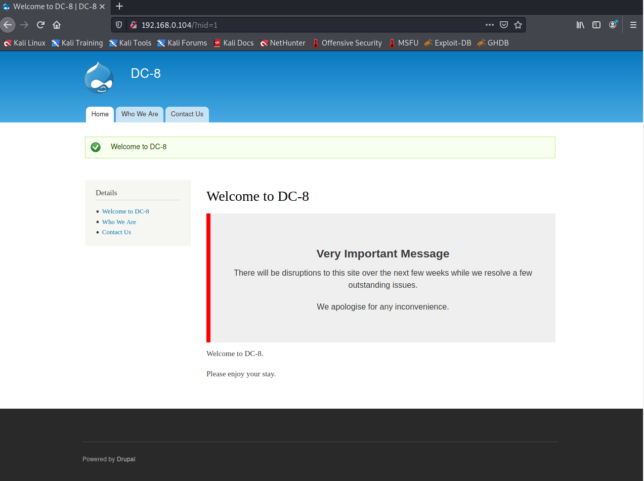The height and width of the screenshot is (481, 644).
Task: Open the Who We Are site tab
Action: point(140,114)
